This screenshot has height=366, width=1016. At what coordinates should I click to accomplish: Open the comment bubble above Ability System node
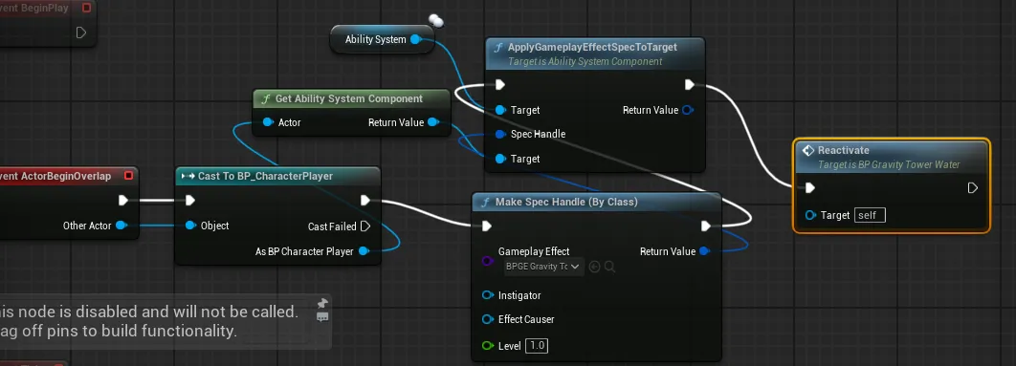[436, 21]
